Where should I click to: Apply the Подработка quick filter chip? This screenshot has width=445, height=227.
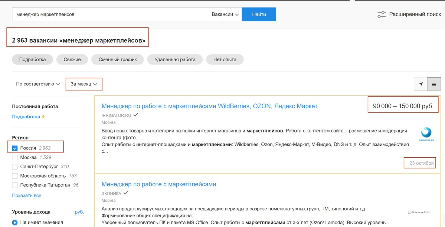click(32, 60)
